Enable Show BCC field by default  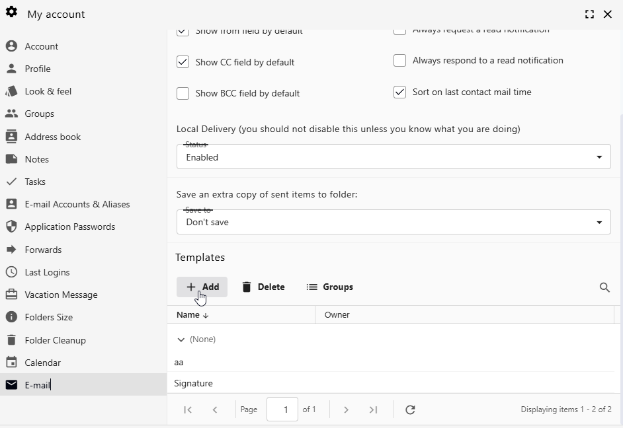[183, 93]
